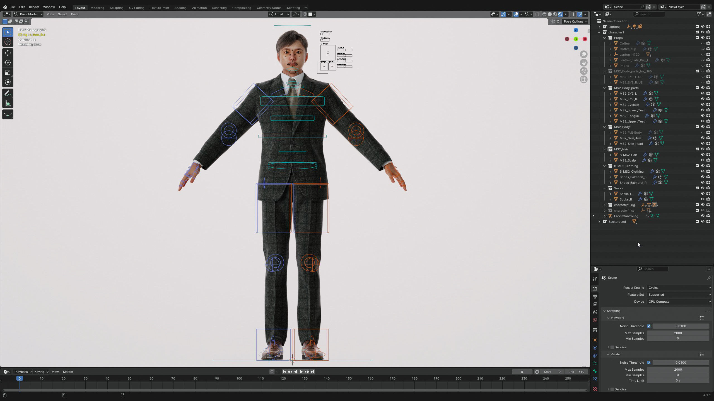Open the Pose Mode dropdown
The width and height of the screenshot is (714, 401).
pyautogui.click(x=28, y=14)
